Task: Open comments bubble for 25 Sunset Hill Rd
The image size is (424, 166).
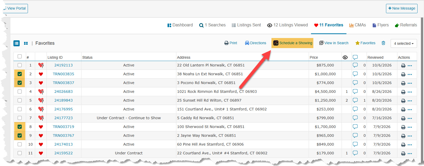Action: 355,100
